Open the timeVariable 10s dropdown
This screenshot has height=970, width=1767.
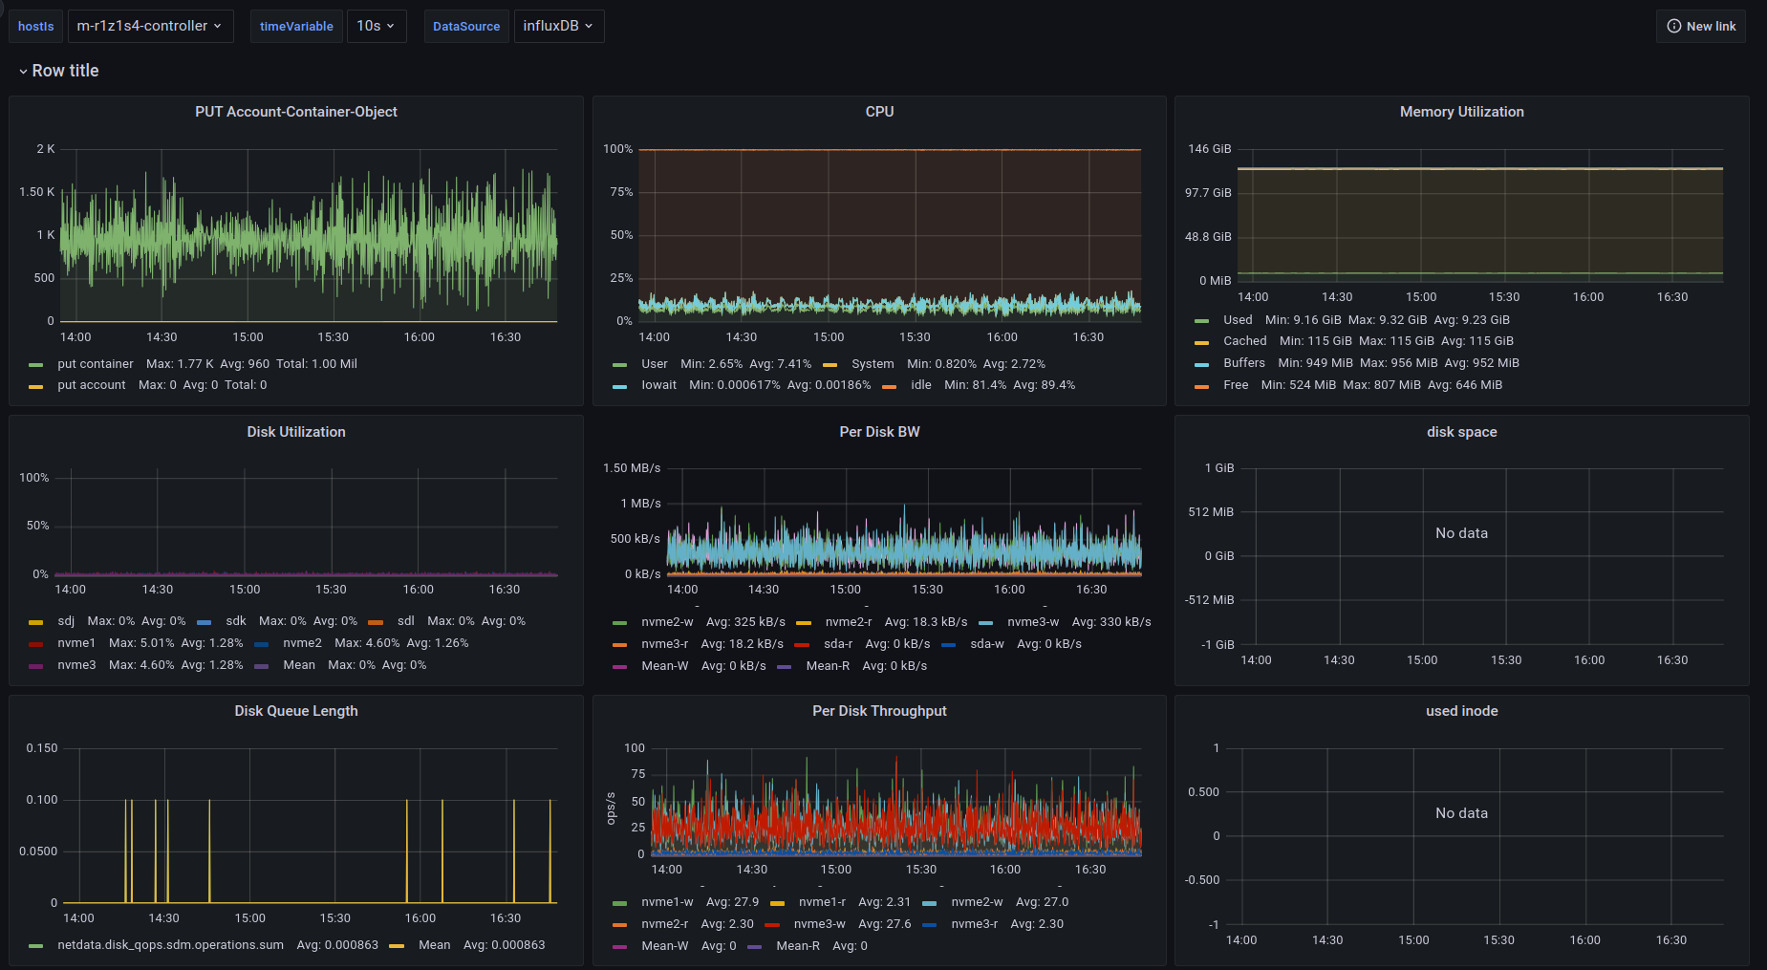point(376,27)
